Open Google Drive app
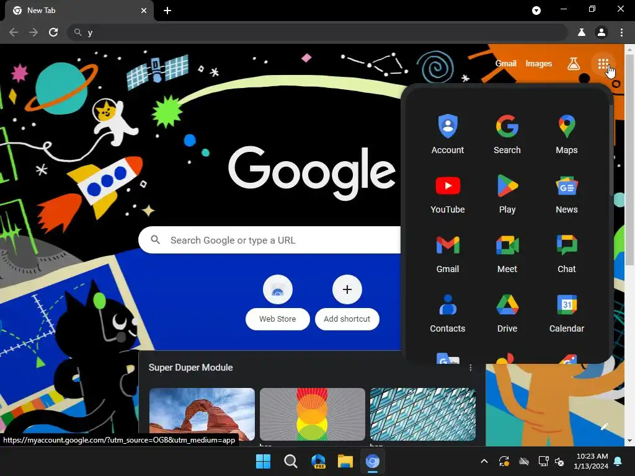The height and width of the screenshot is (476, 635). 507,312
